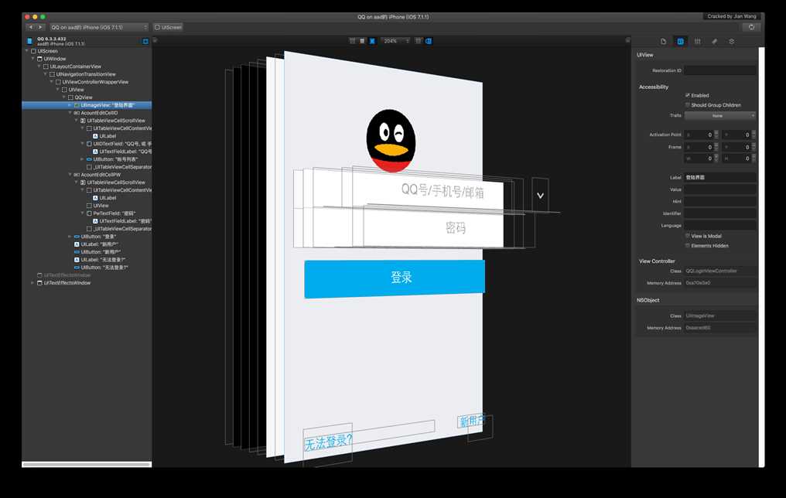
Task: Collapse the UILayoutContainerView node
Action: (x=39, y=67)
